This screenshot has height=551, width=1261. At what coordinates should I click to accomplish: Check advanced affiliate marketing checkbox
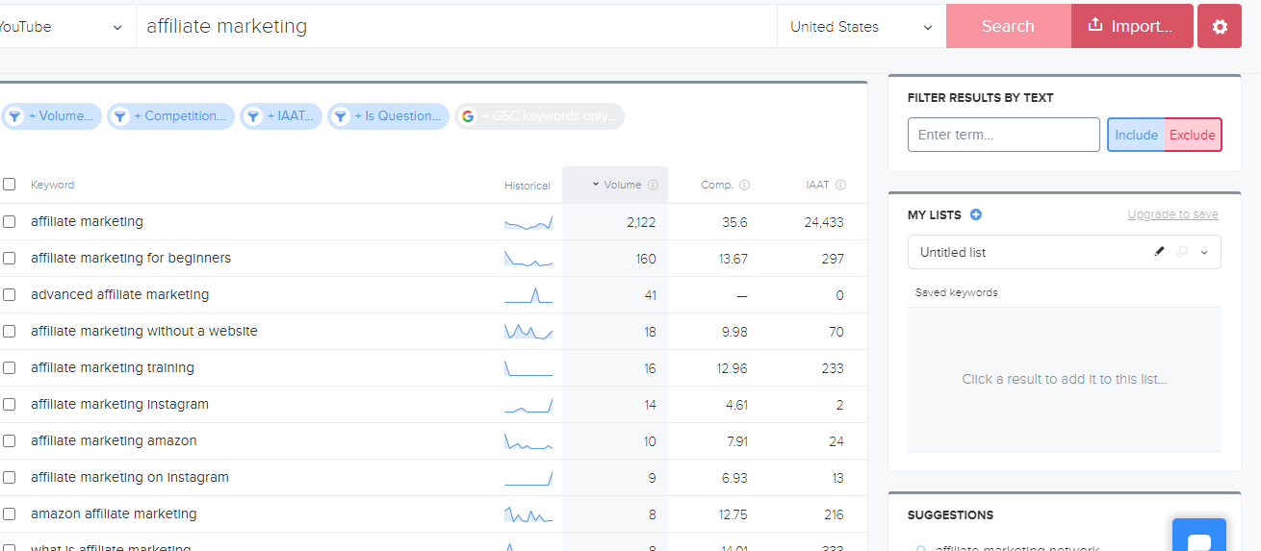[x=10, y=294]
